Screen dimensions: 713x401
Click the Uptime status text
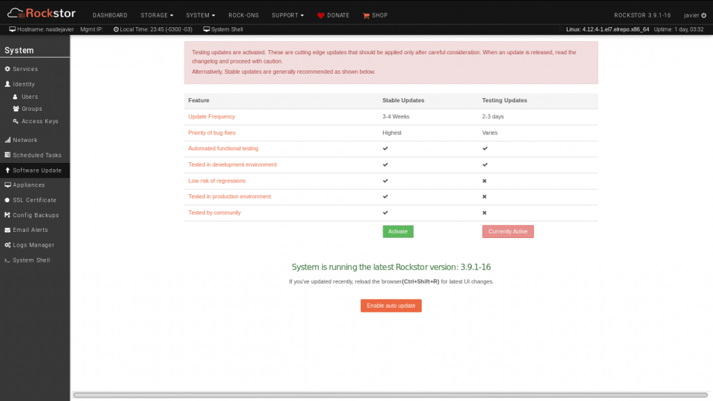tap(678, 29)
